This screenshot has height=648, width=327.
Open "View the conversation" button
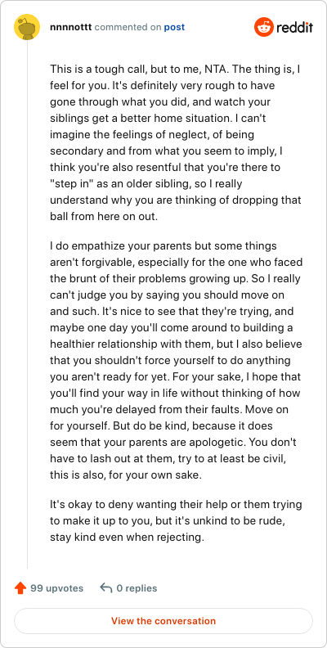point(163,621)
